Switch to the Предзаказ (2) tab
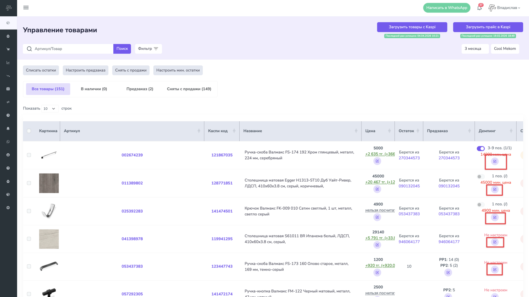This screenshot has height=297, width=529. (140, 89)
